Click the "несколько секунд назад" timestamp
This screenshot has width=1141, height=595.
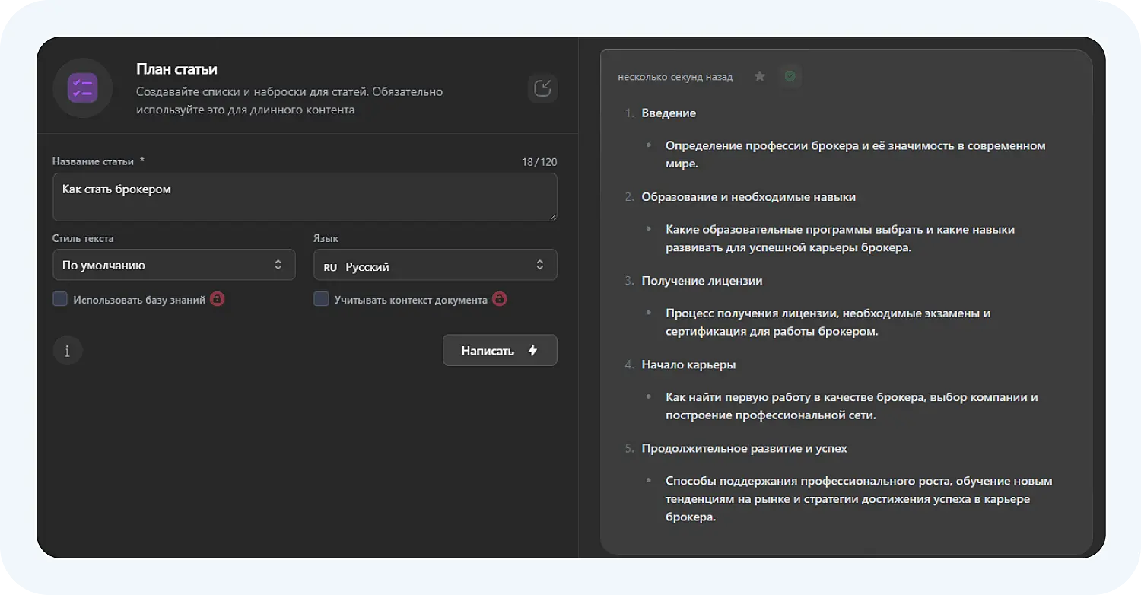coord(675,77)
